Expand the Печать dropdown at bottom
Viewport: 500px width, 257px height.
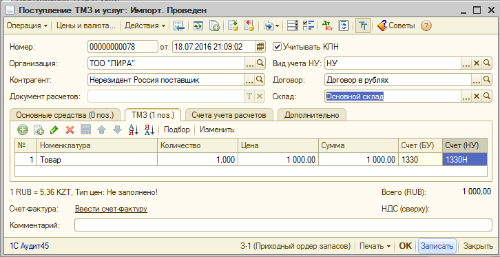(375, 246)
